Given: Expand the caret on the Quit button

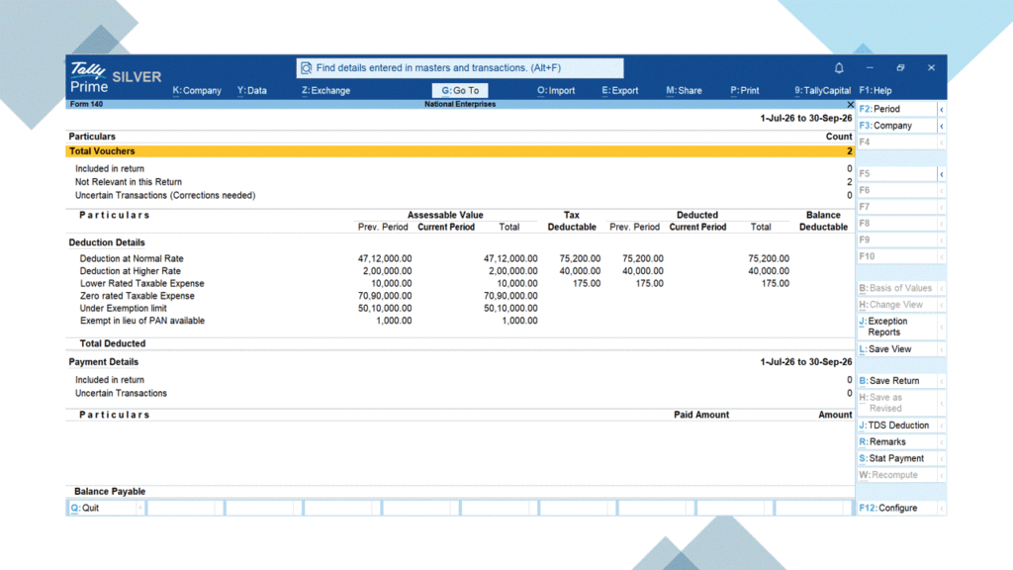Looking at the screenshot, I should pyautogui.click(x=140, y=508).
